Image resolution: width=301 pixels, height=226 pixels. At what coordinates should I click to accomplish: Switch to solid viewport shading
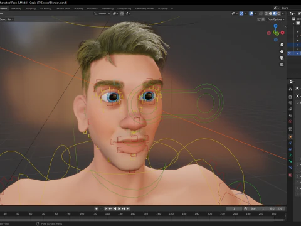click(270, 14)
